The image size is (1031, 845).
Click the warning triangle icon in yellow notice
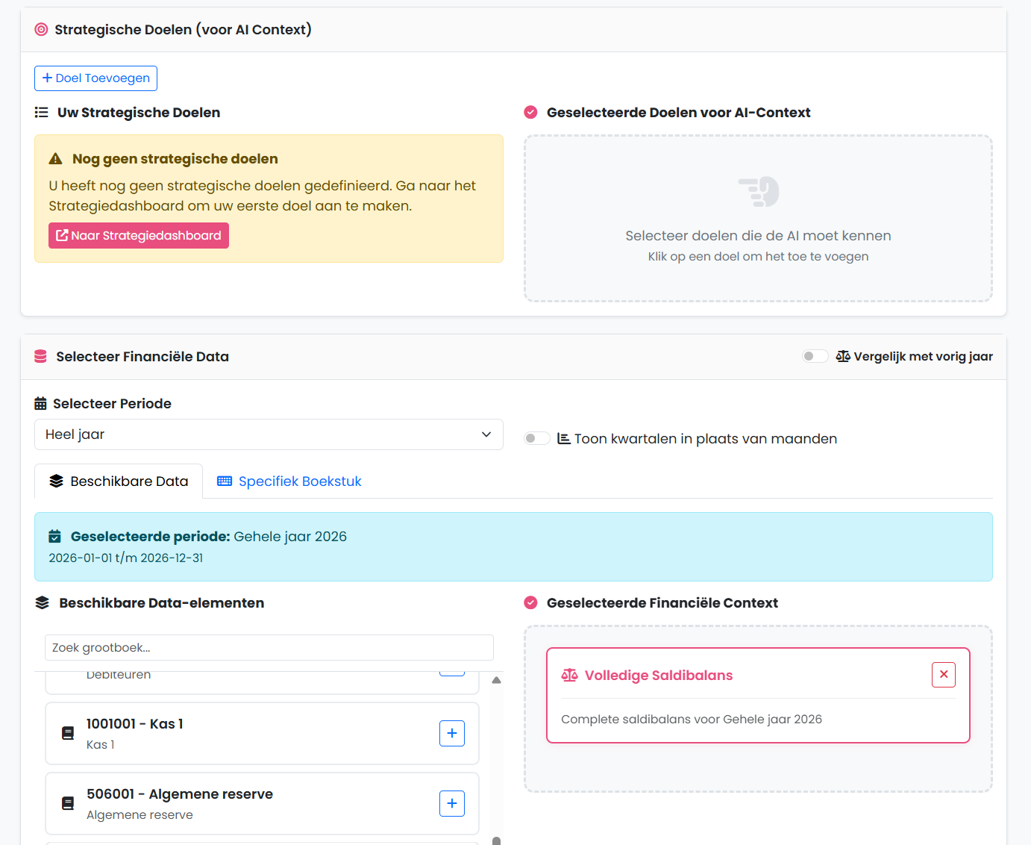[x=56, y=159]
